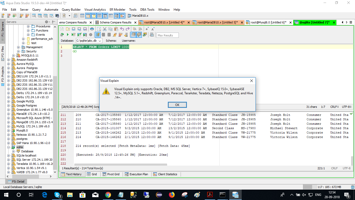Viewport: 355px width, 200px height.
Task: Click OK in the Visual Explain dialog
Action: tap(177, 105)
